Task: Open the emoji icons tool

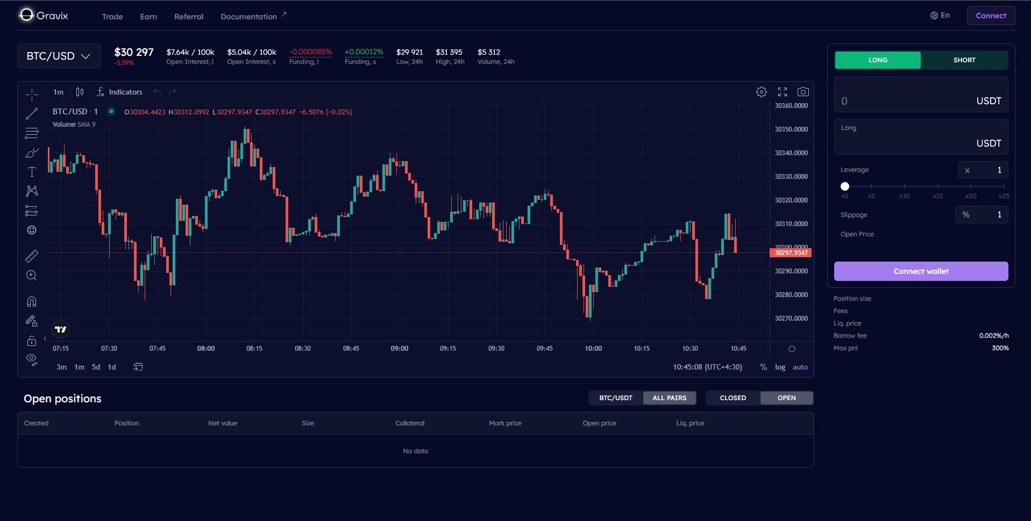Action: [32, 230]
